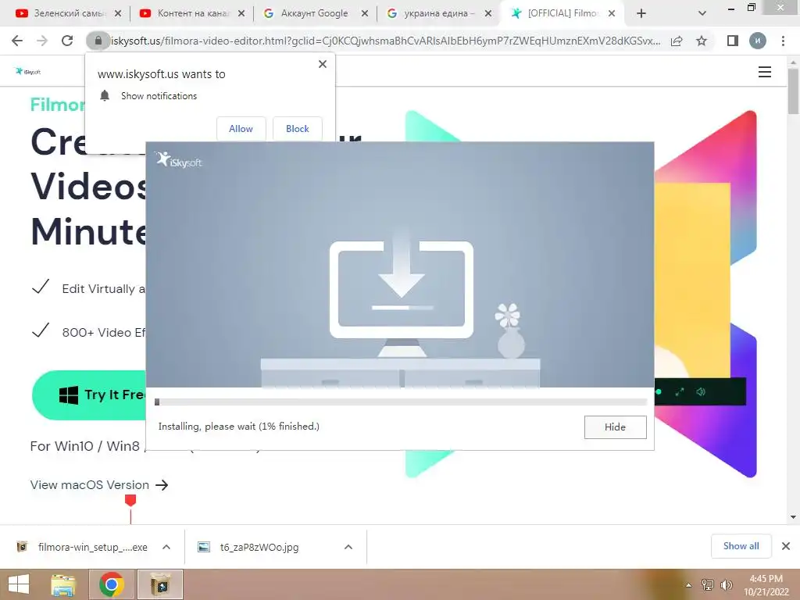The height and width of the screenshot is (600, 800).
Task: Open File Explorer from the taskbar
Action: pyautogui.click(x=64, y=584)
